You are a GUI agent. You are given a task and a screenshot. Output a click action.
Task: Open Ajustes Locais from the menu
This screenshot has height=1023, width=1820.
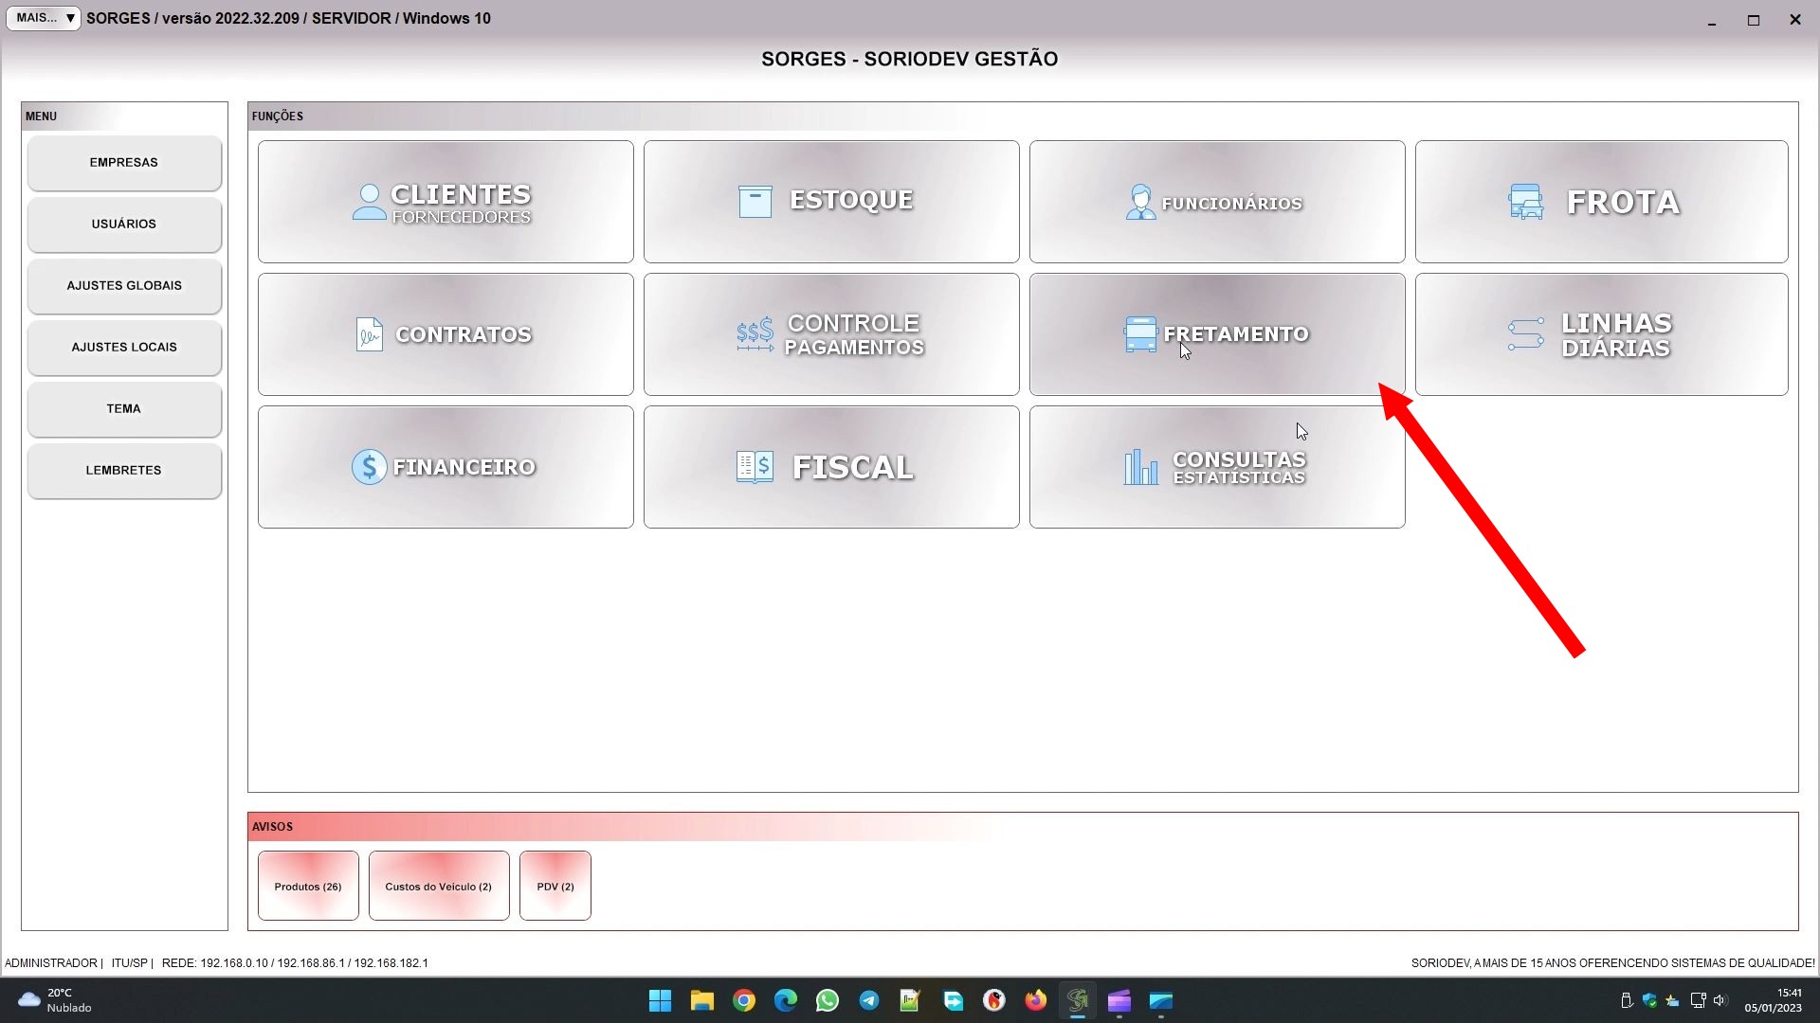pyautogui.click(x=124, y=348)
